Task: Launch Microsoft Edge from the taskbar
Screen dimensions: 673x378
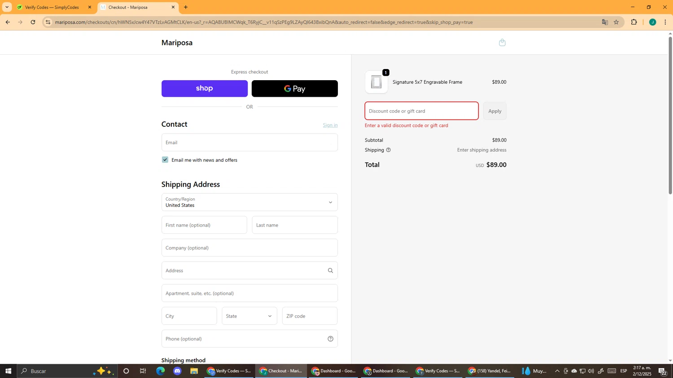Action: tap(160, 371)
